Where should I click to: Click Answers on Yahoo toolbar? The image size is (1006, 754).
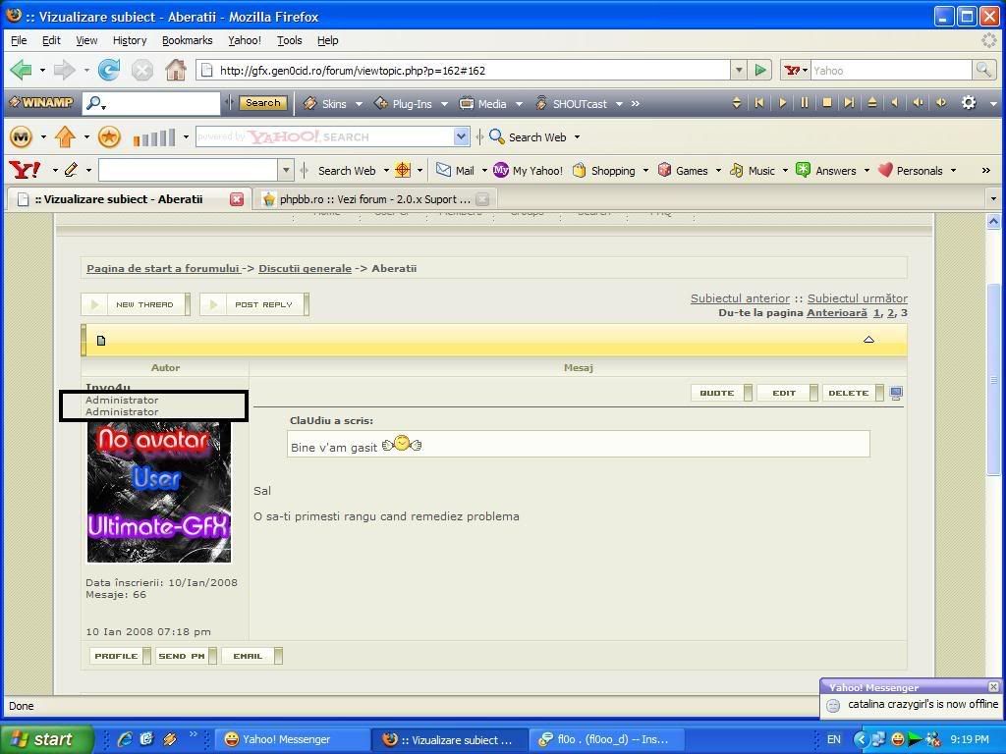click(825, 171)
